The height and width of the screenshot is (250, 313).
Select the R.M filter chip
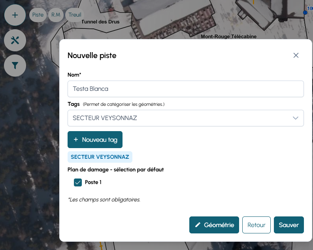point(56,15)
